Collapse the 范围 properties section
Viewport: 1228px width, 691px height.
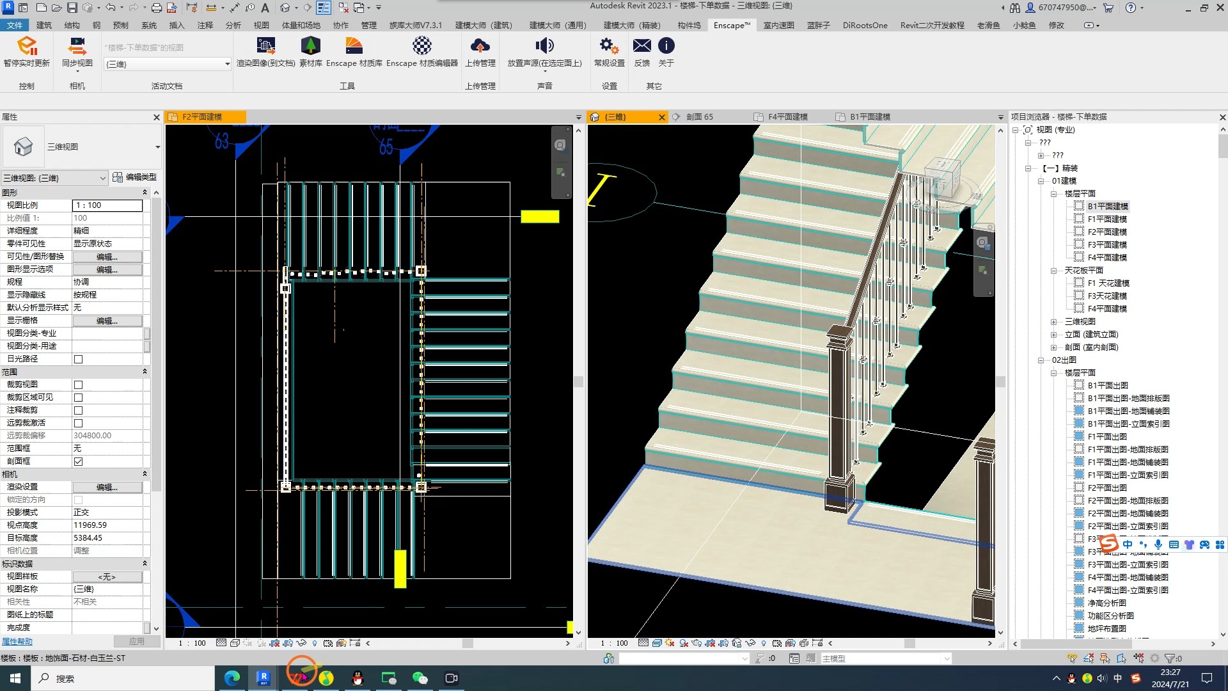click(x=145, y=372)
